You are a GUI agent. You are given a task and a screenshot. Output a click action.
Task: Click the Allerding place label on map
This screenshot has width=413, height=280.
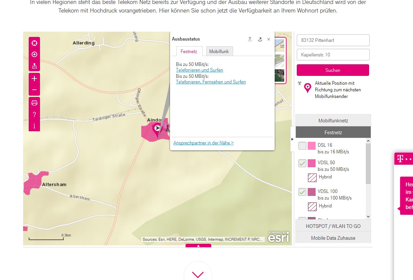(84, 43)
